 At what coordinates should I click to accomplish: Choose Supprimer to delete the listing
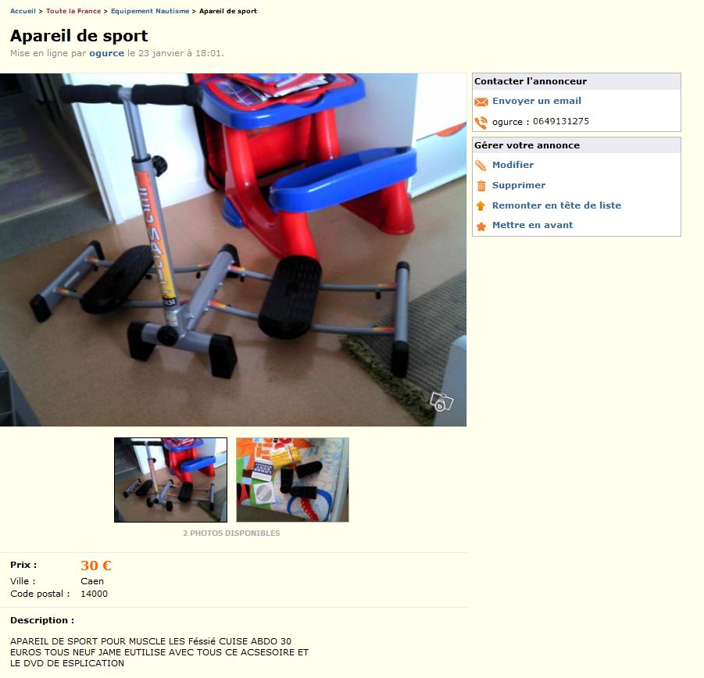click(519, 185)
